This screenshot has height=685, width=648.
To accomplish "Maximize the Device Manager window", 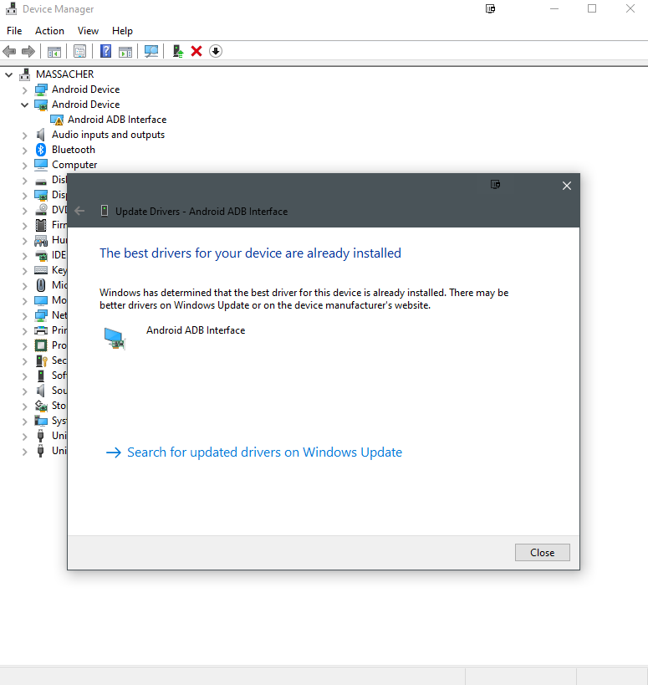I will [x=592, y=8].
